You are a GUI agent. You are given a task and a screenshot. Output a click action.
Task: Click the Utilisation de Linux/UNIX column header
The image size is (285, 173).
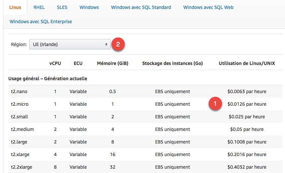tap(247, 63)
